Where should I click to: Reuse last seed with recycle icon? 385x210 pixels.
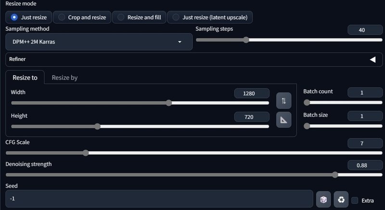341,199
